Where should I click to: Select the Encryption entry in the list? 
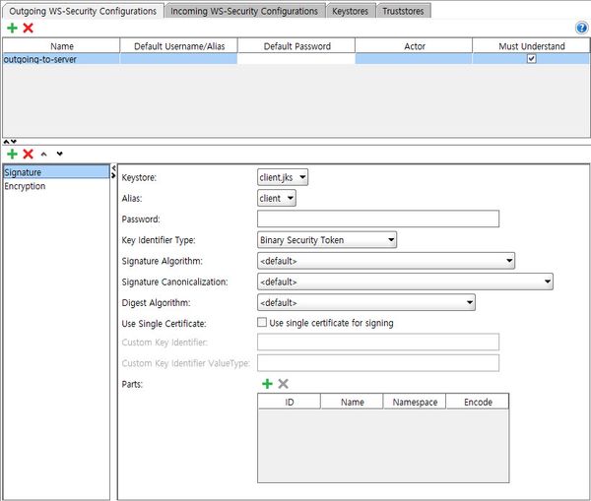pos(26,186)
